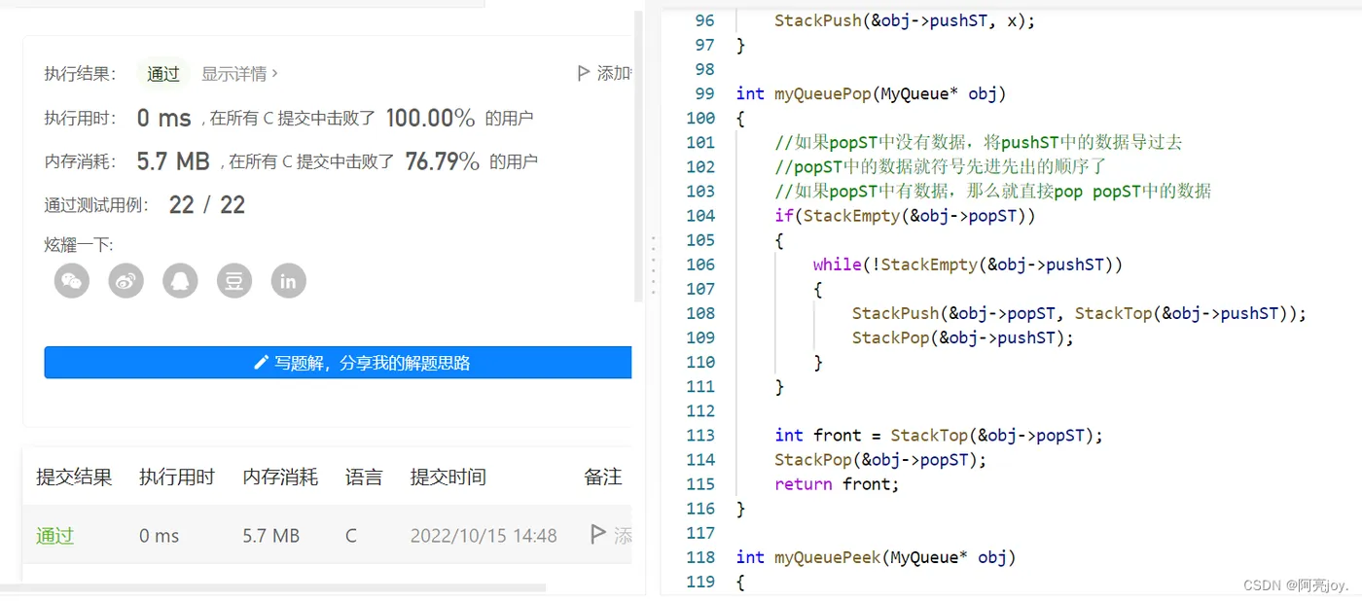Share result via the Weibo icon
1362x601 pixels.
pyautogui.click(x=125, y=281)
